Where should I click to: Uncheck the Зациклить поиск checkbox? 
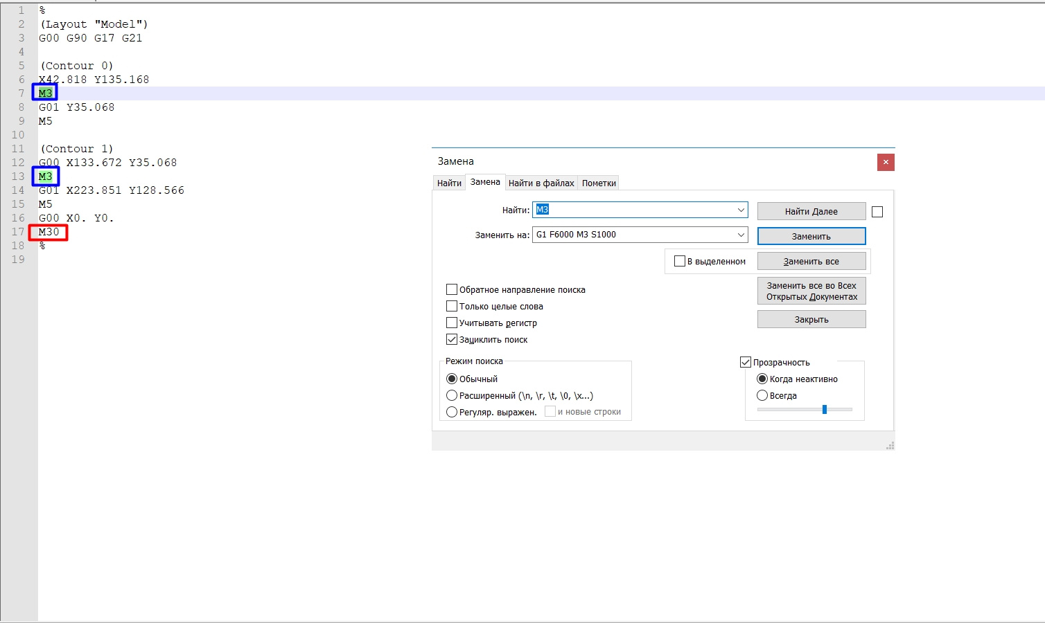tap(452, 339)
